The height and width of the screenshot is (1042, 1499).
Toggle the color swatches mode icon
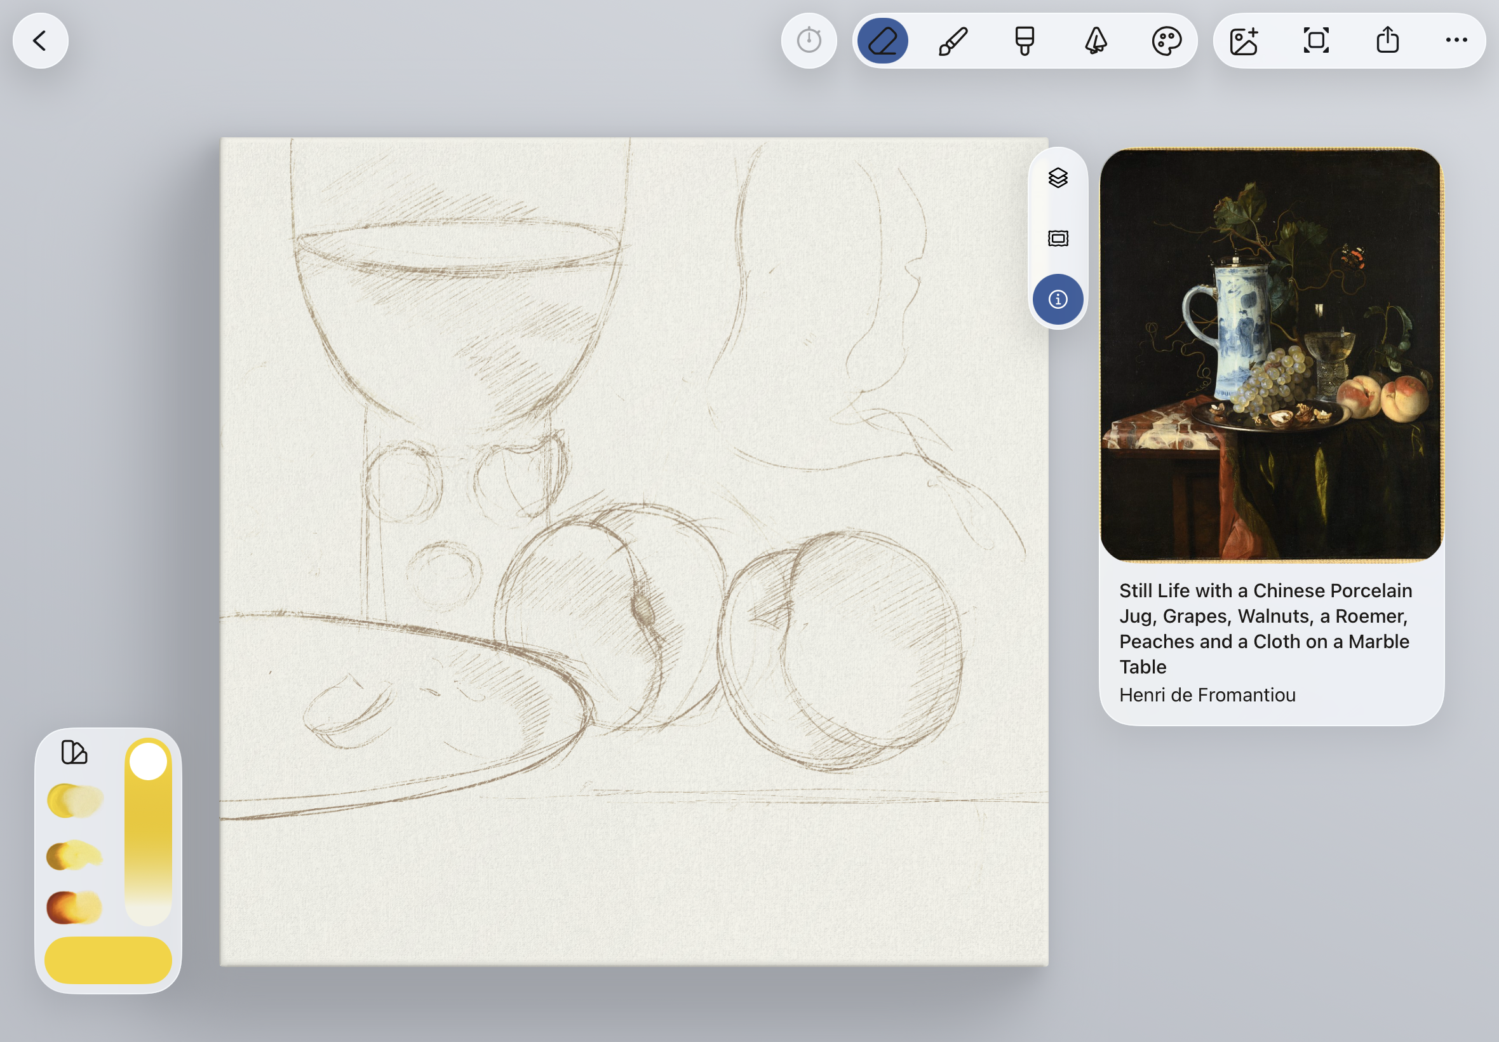(x=74, y=752)
